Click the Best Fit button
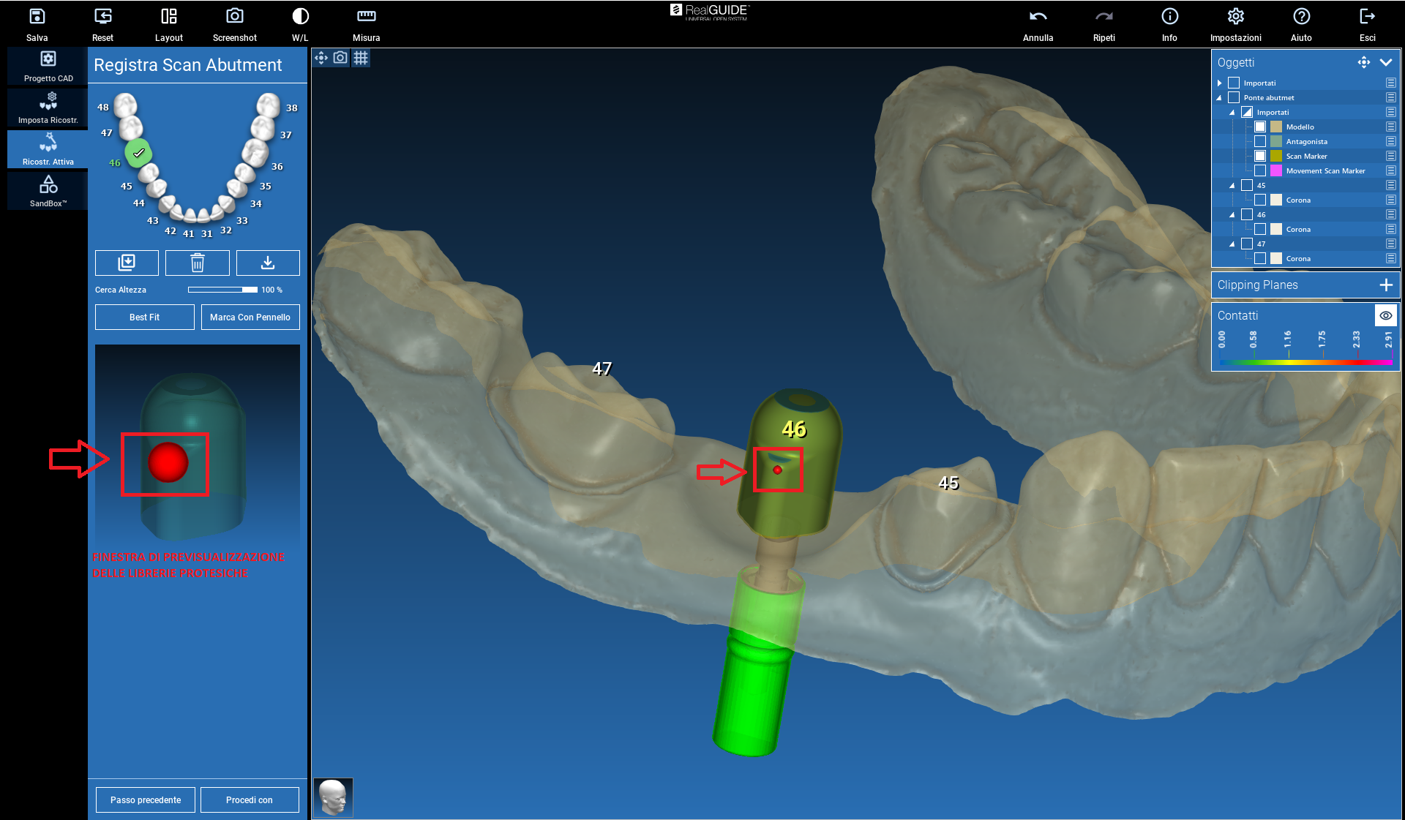Screen dimensions: 1405x820 tap(144, 317)
